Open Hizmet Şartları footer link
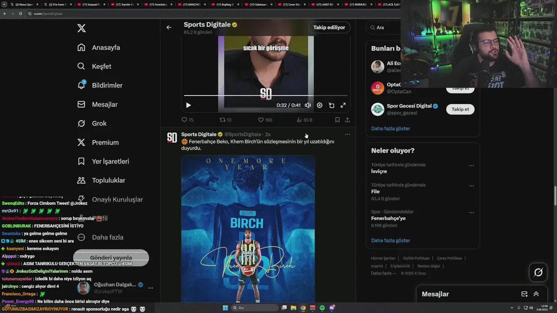Screen dimensions: 557x313 tap(383, 258)
